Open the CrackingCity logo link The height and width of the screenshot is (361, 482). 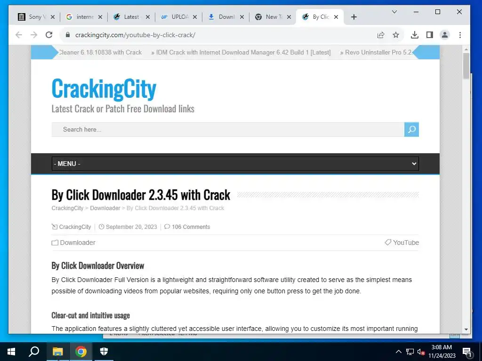click(104, 89)
